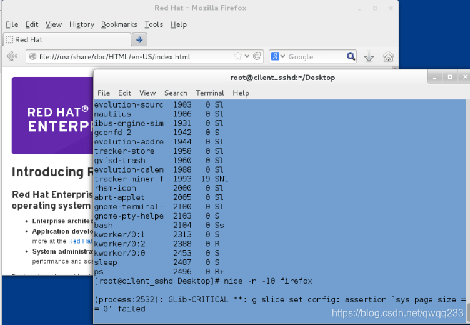Click 'kworker/0:2' process line
Image resolution: width=470 pixels, height=325 pixels.
click(x=157, y=244)
